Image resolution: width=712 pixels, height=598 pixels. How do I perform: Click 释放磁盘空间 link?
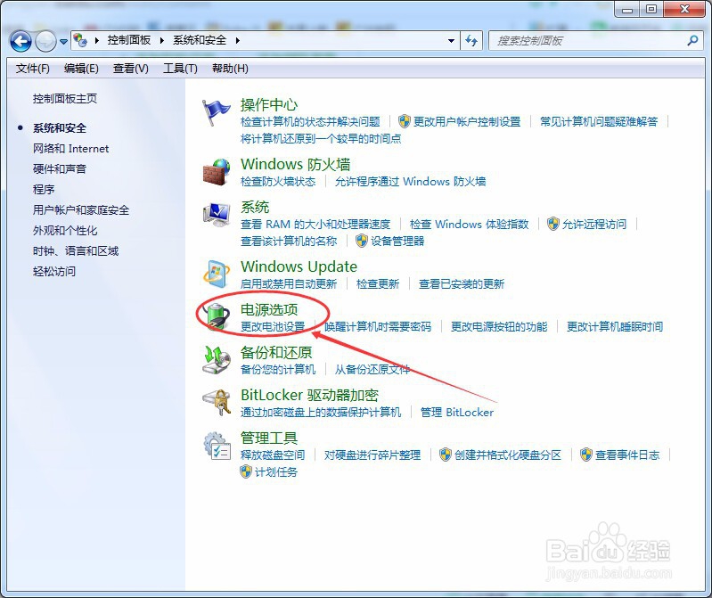pos(273,455)
